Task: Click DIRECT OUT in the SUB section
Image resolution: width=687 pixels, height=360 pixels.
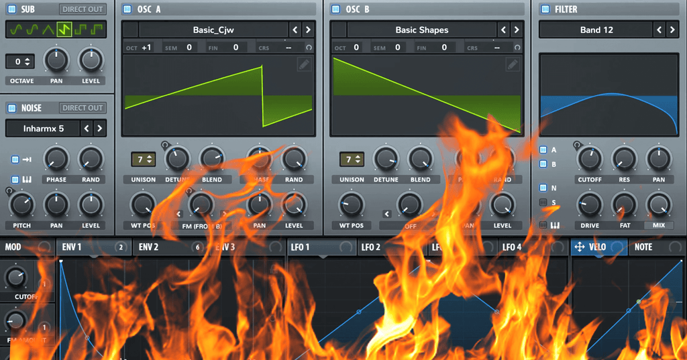Action: point(83,9)
